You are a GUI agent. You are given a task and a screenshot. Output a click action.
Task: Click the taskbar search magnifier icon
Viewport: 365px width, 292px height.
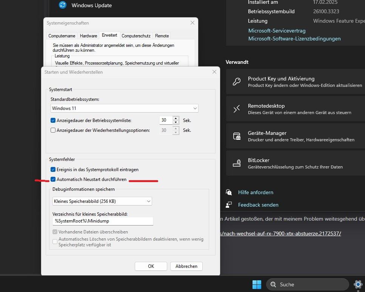(x=273, y=284)
